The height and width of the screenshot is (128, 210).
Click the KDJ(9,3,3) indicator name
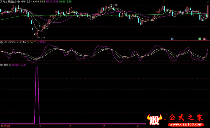tap(9, 42)
